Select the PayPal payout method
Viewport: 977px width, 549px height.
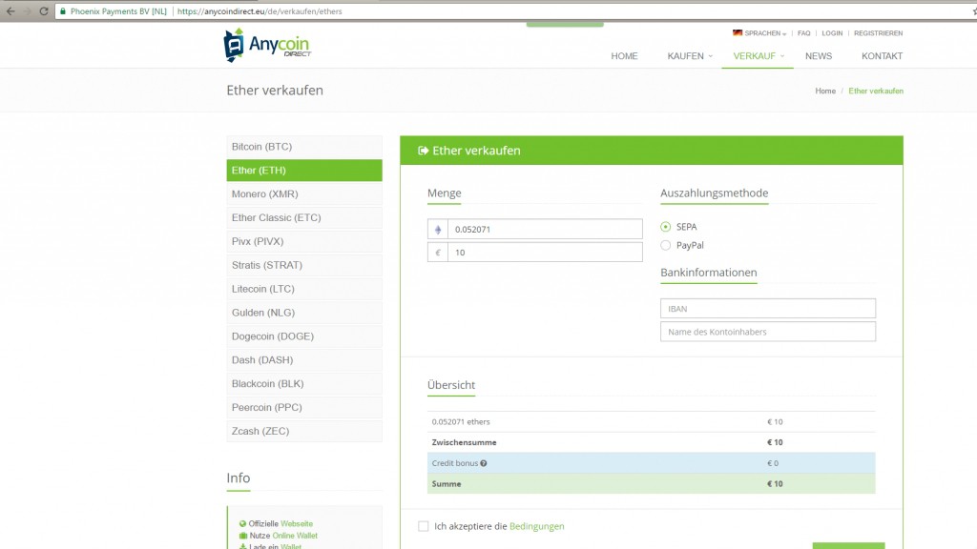point(666,246)
